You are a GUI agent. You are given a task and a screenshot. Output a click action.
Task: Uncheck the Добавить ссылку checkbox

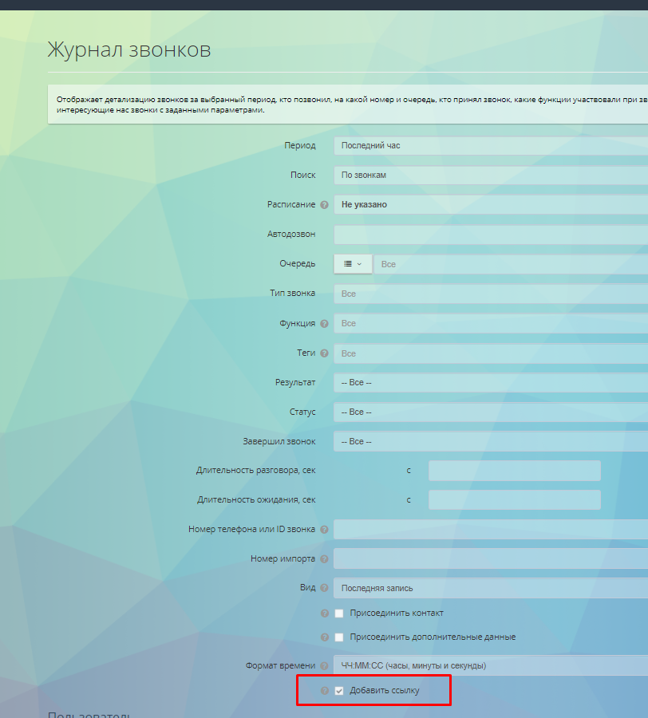pyautogui.click(x=339, y=691)
